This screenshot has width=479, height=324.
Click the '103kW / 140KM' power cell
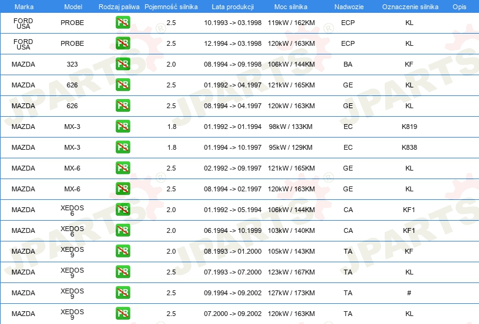point(291,230)
